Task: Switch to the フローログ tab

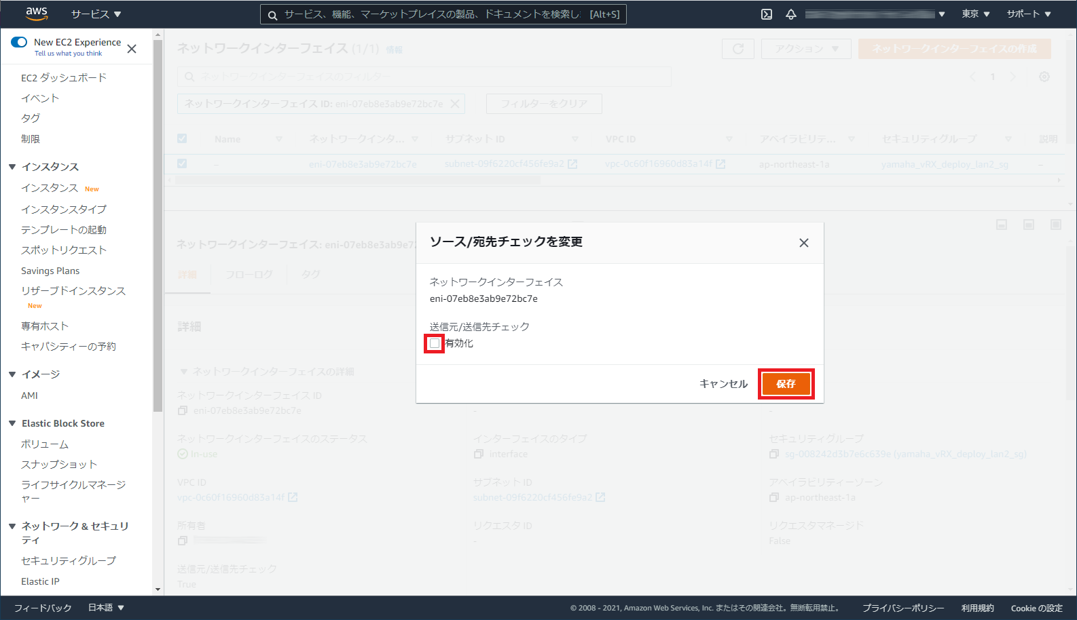Action: (249, 275)
